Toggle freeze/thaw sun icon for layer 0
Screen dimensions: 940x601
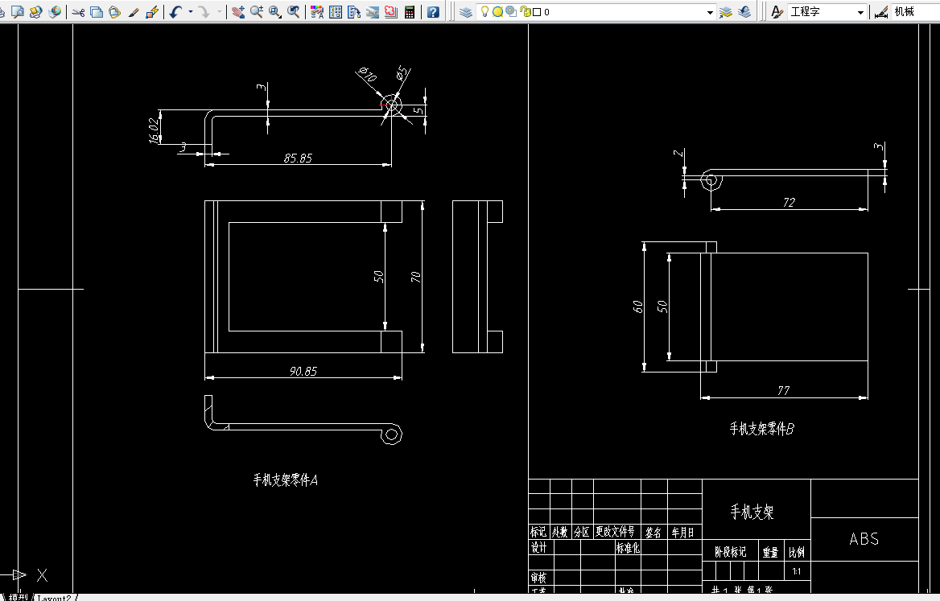497,11
